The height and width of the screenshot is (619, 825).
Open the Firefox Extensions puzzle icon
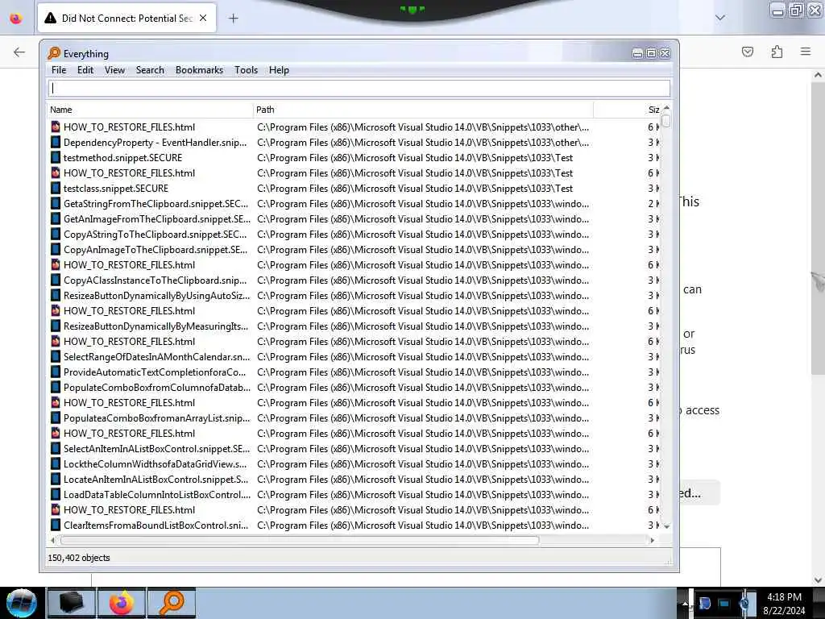pyautogui.click(x=777, y=52)
